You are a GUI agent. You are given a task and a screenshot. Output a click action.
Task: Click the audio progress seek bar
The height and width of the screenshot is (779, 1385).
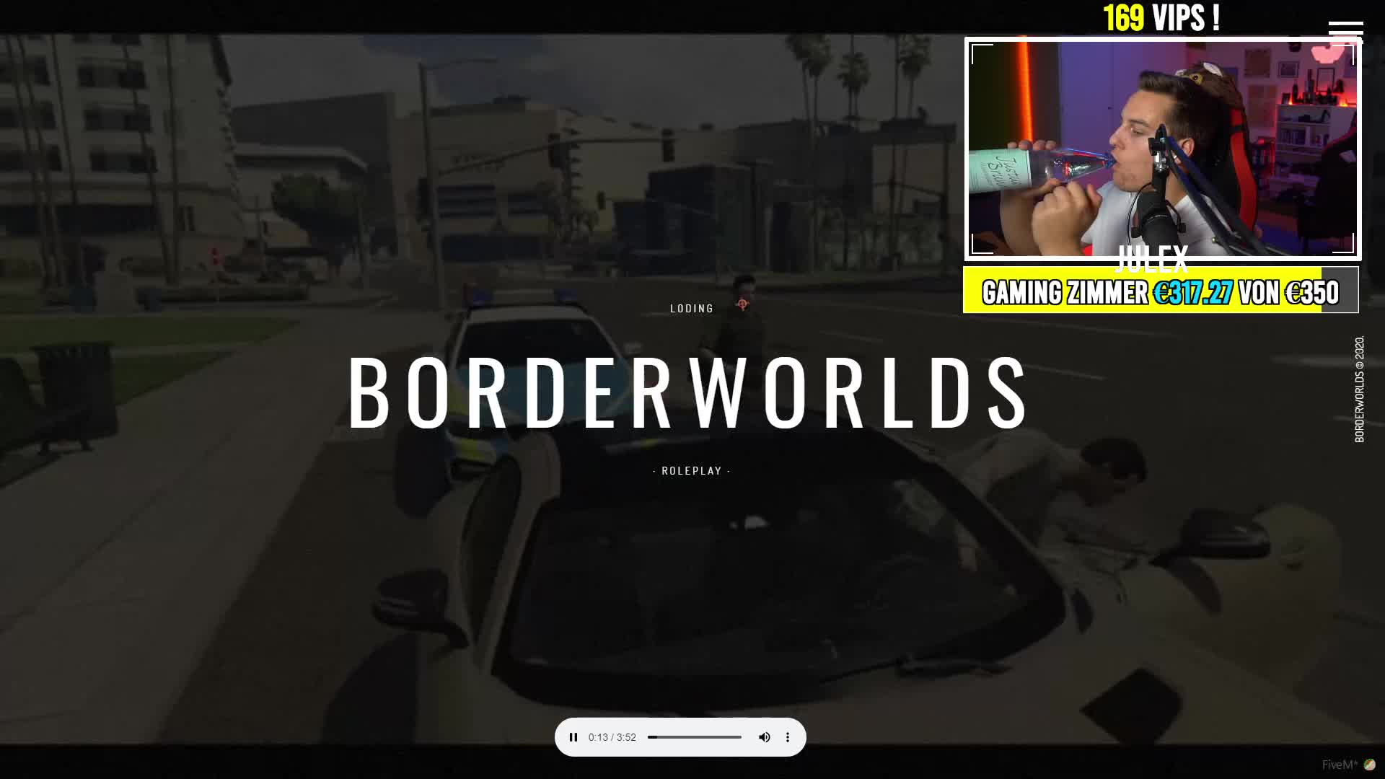[695, 737]
